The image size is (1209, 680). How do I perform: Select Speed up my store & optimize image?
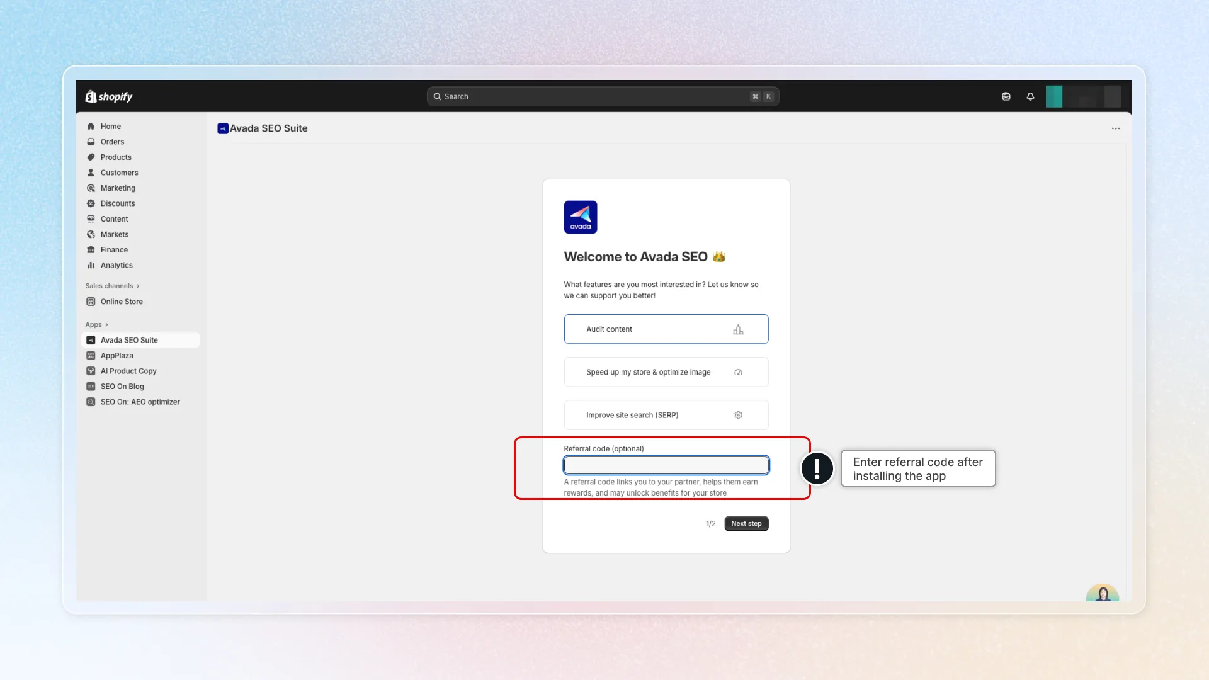coord(666,372)
